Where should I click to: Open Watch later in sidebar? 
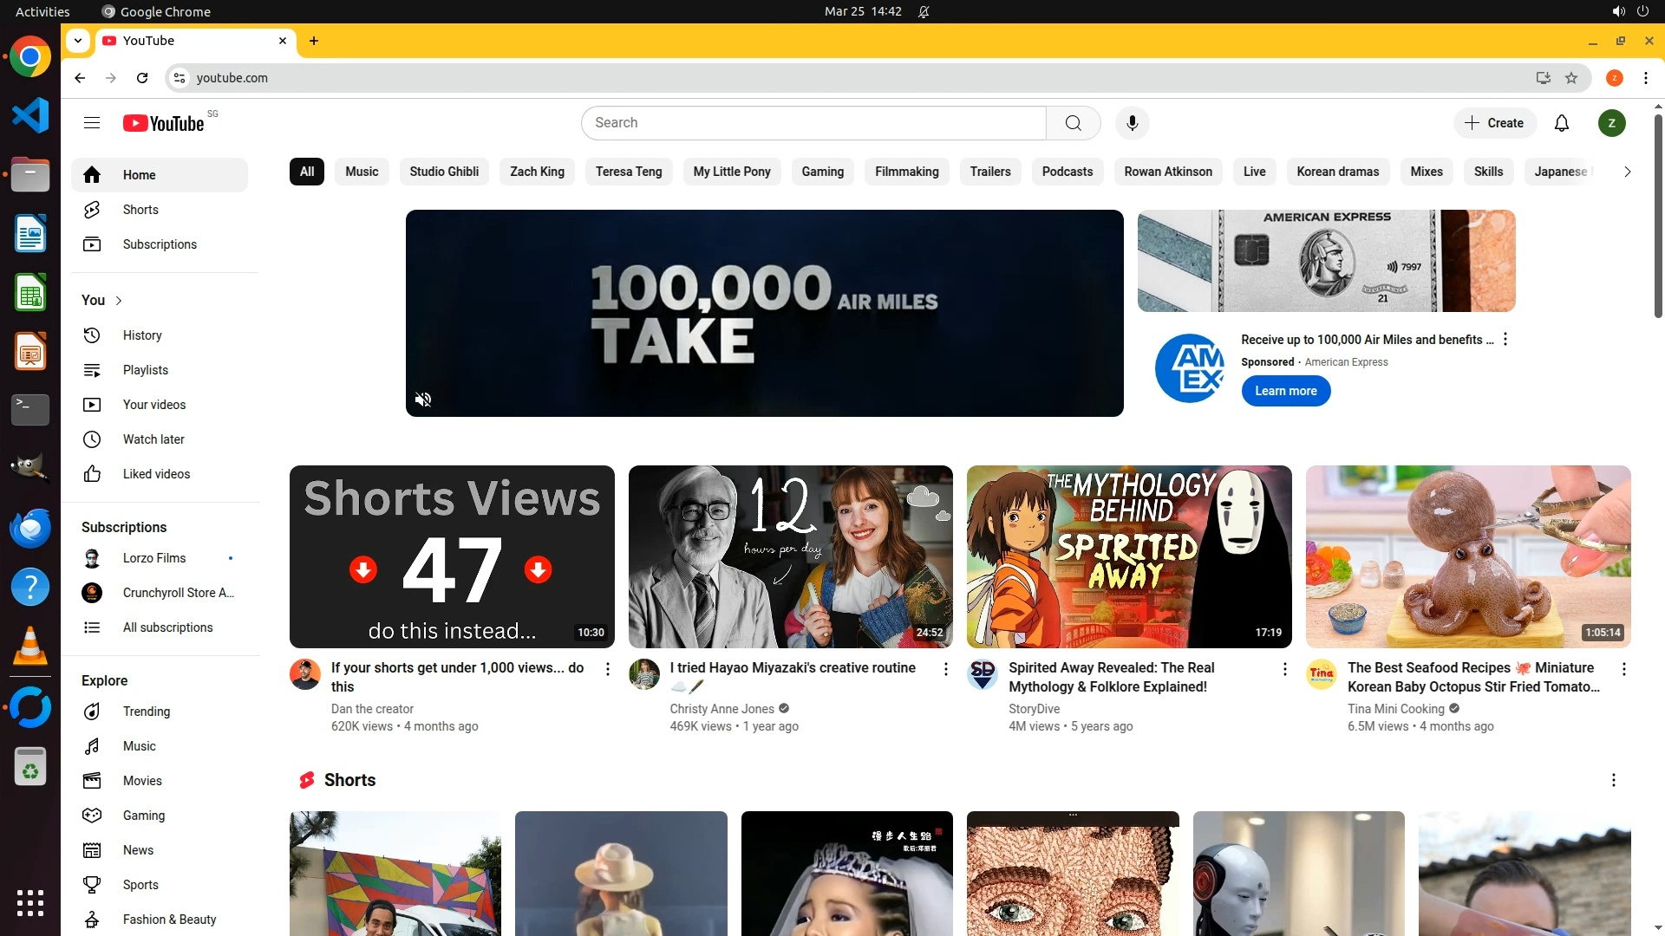tap(153, 439)
